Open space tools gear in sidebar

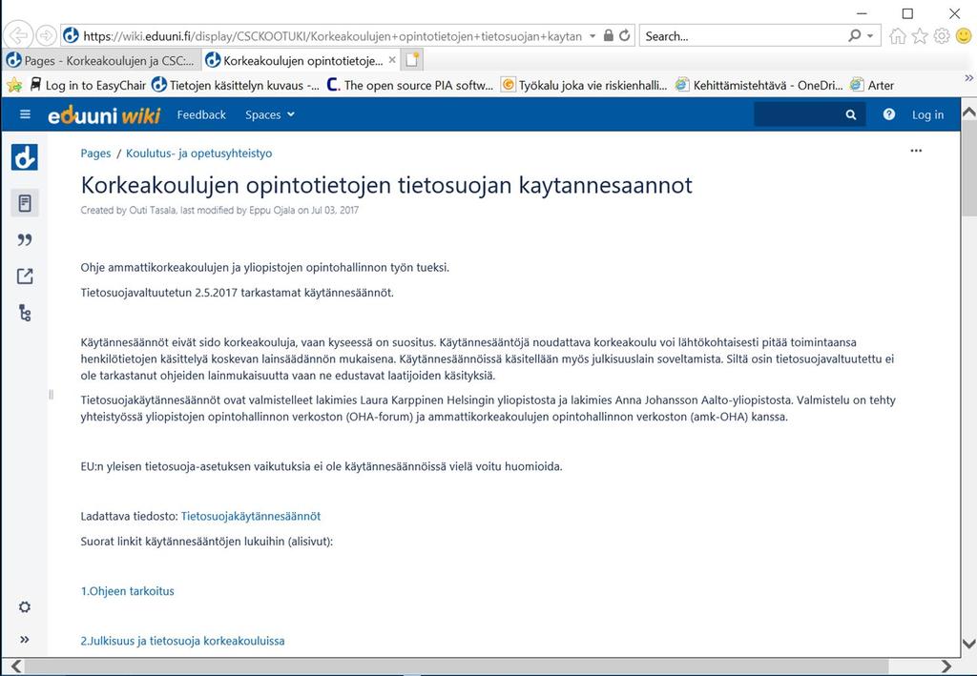tap(25, 607)
